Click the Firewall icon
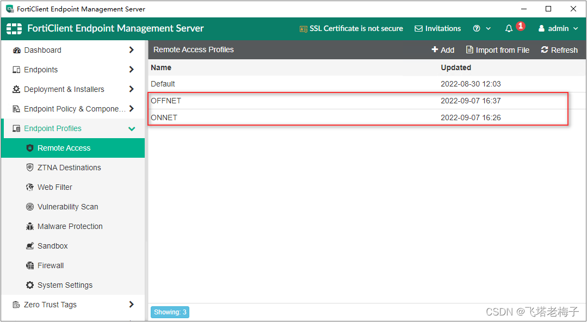The width and height of the screenshot is (587, 322). point(30,265)
